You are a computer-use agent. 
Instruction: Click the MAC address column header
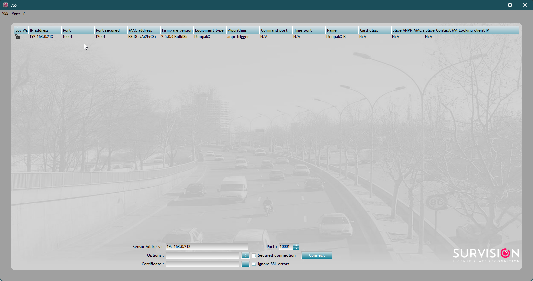[144, 30]
